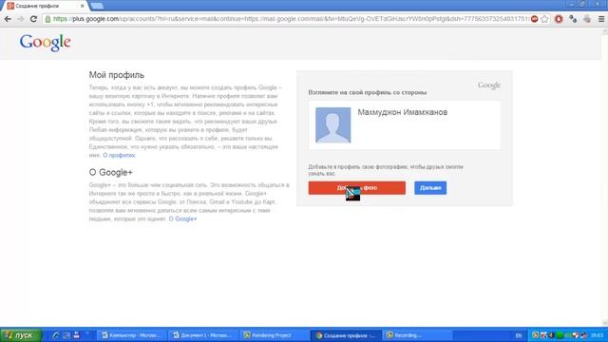Viewport: 608px width, 342px height.
Task: Go back with the browser back arrow
Action: click(8, 19)
